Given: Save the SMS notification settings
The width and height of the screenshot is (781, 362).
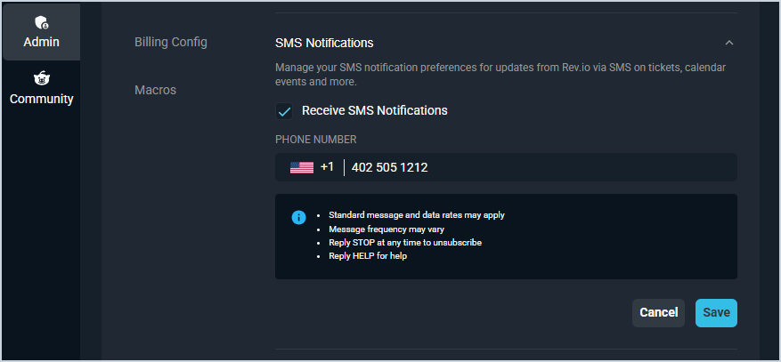Looking at the screenshot, I should point(716,312).
